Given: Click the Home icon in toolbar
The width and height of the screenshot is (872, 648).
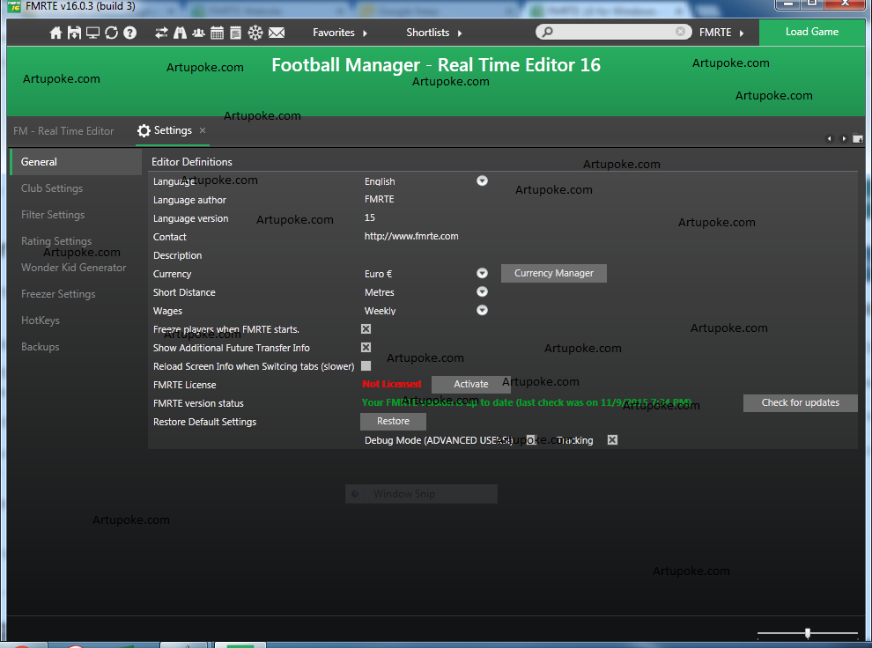Looking at the screenshot, I should [x=56, y=33].
